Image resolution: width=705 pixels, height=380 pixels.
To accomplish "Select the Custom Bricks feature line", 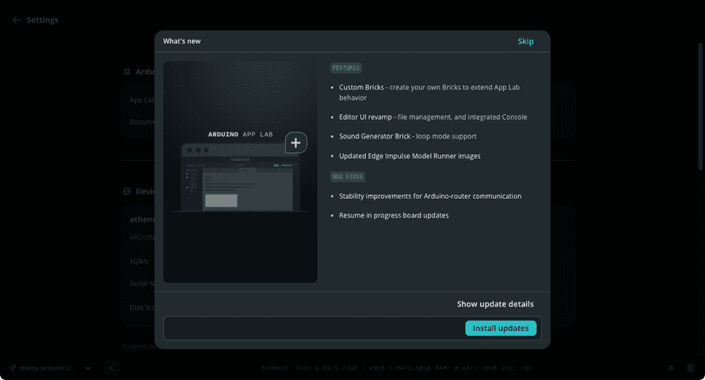I will (429, 92).
